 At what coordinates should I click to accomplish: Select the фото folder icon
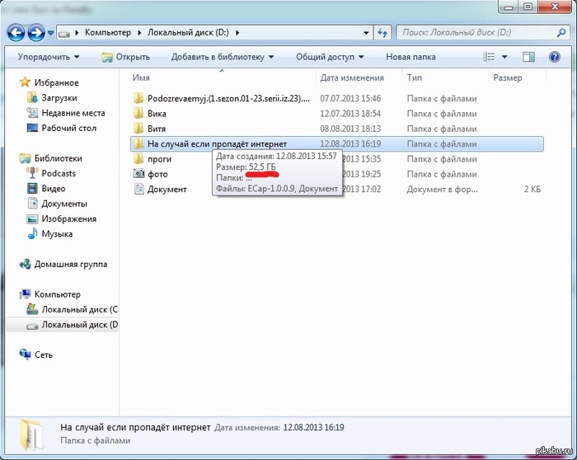(138, 174)
